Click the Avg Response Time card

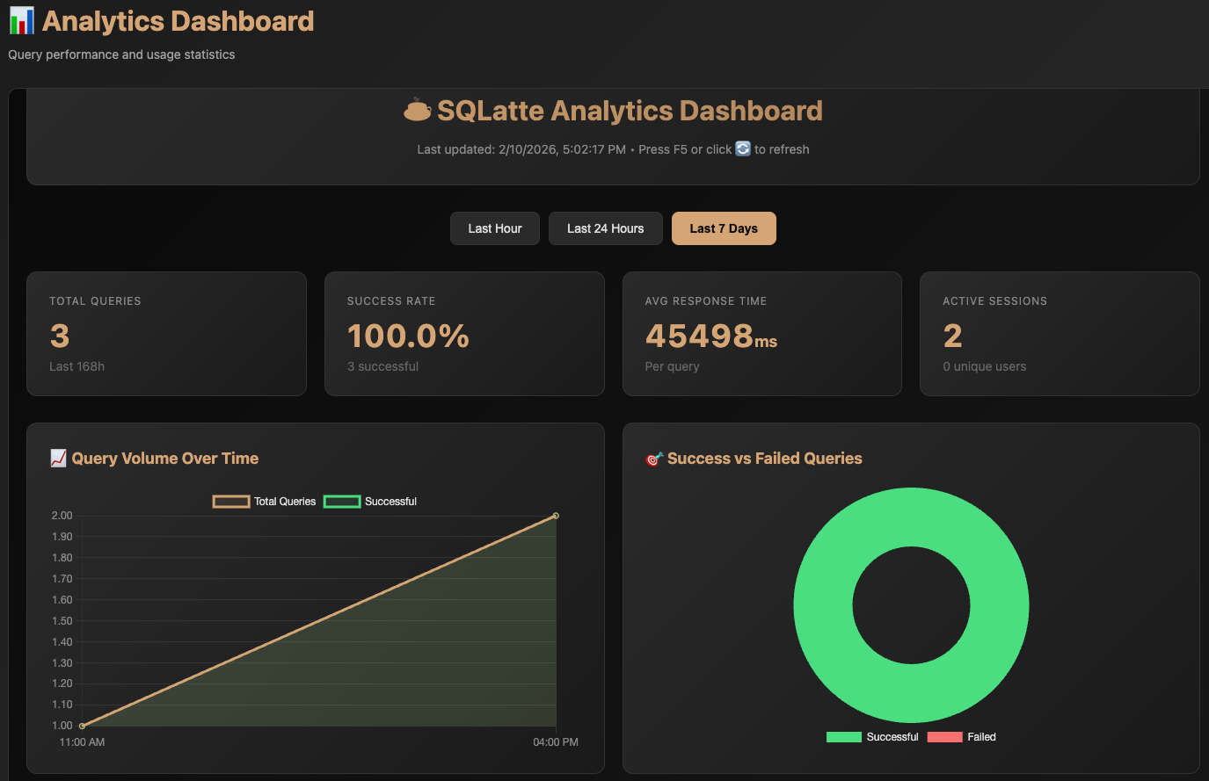click(761, 334)
